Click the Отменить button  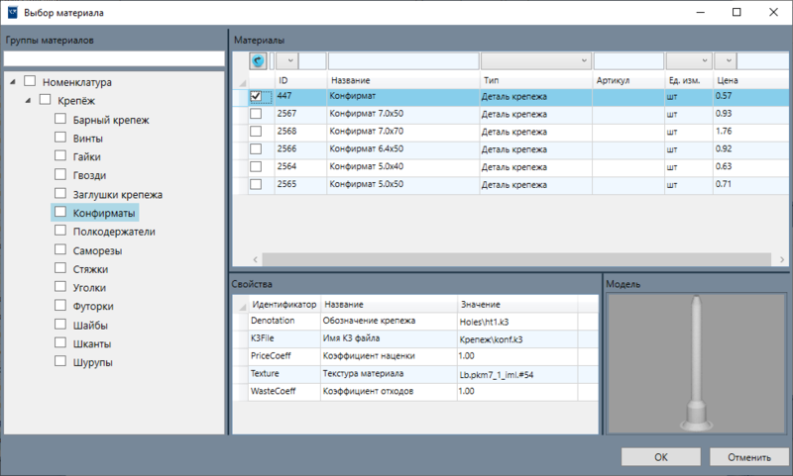click(x=749, y=457)
